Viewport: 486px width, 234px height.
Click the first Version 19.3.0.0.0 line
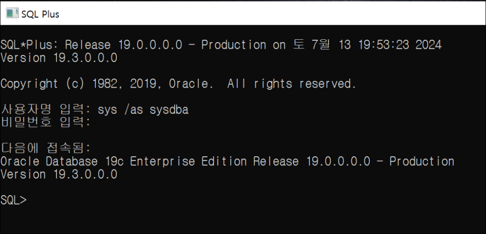59,58
